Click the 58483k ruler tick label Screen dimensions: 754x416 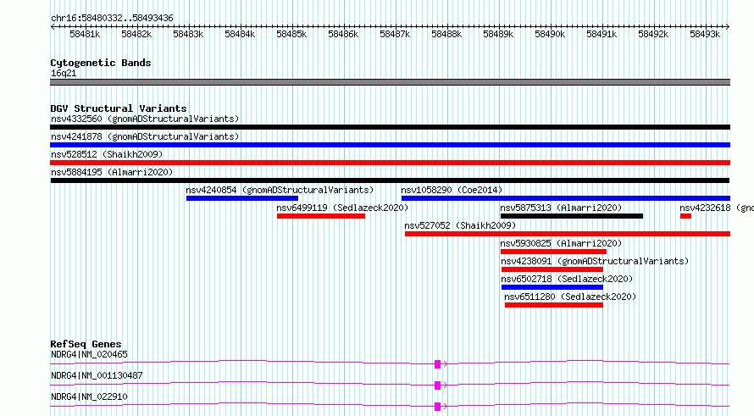coord(188,34)
